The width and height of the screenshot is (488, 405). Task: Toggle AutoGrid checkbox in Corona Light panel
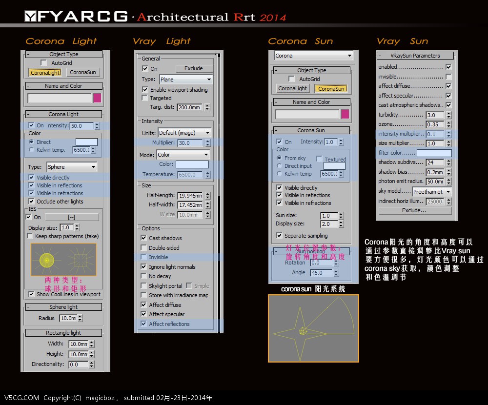pyautogui.click(x=44, y=63)
